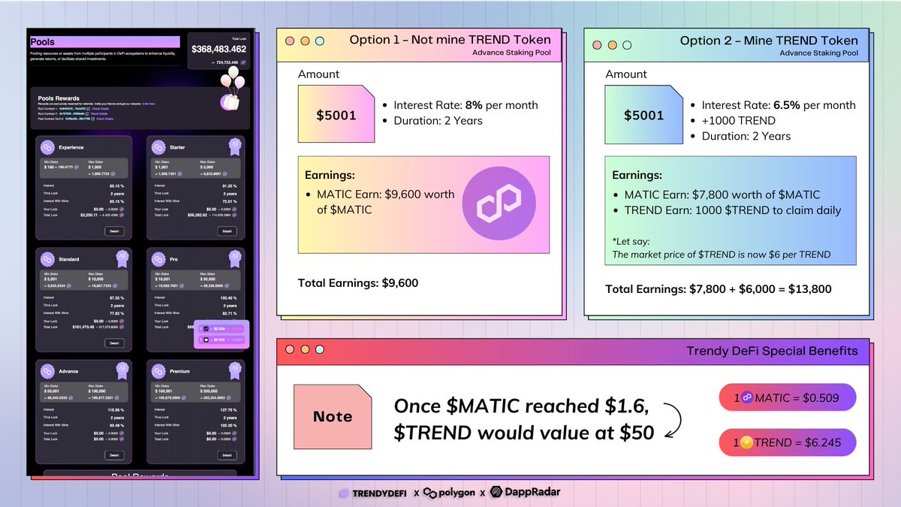Open Detail for the Premium pool

[x=227, y=455]
